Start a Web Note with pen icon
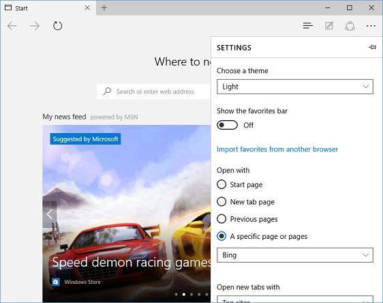Viewport: 383px width, 303px height. pos(329,26)
